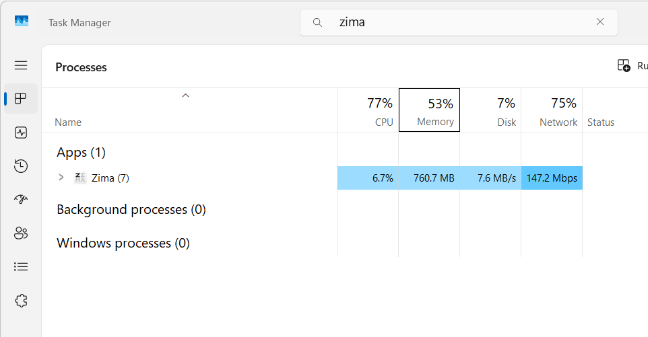This screenshot has width=648, height=337.
Task: Click into the search field containing zima
Action: click(458, 22)
